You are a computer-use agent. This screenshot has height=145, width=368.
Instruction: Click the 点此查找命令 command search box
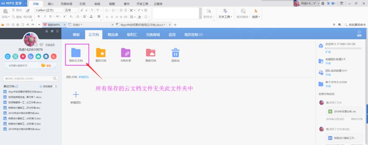(x=355, y=25)
